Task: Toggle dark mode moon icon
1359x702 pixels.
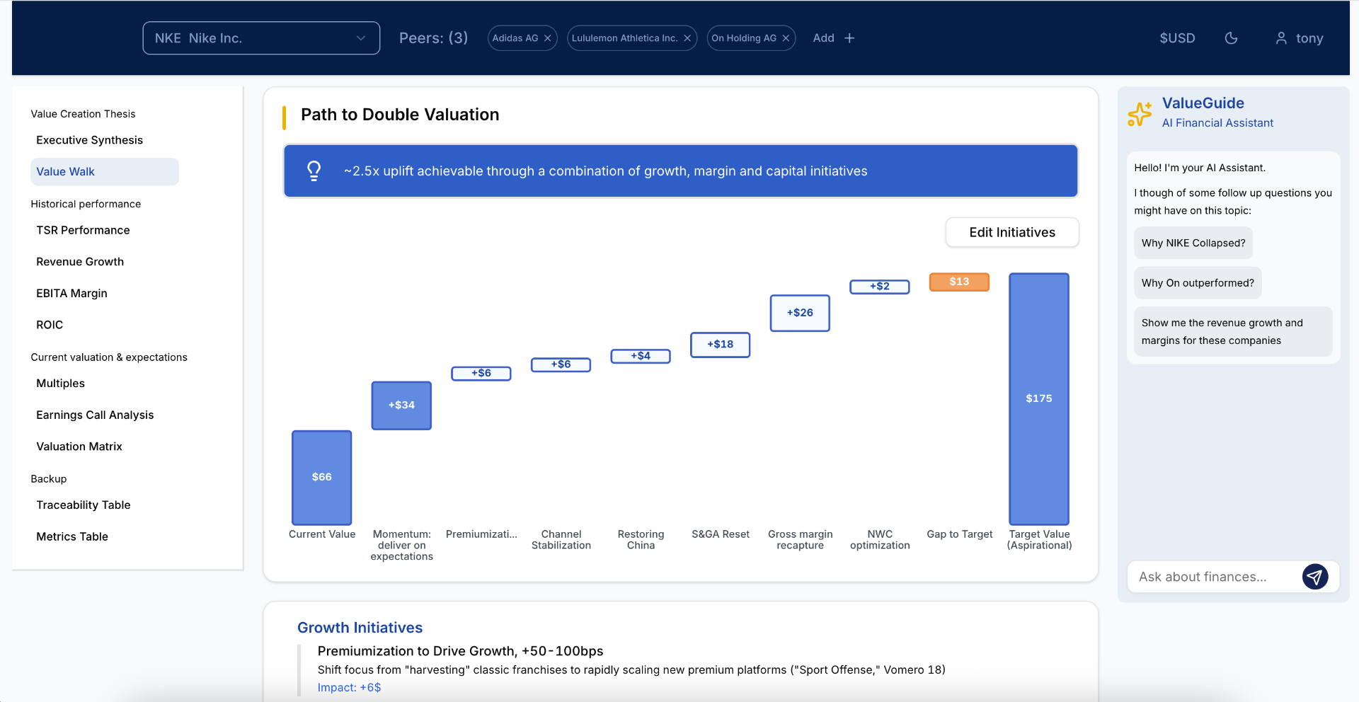Action: pyautogui.click(x=1231, y=38)
